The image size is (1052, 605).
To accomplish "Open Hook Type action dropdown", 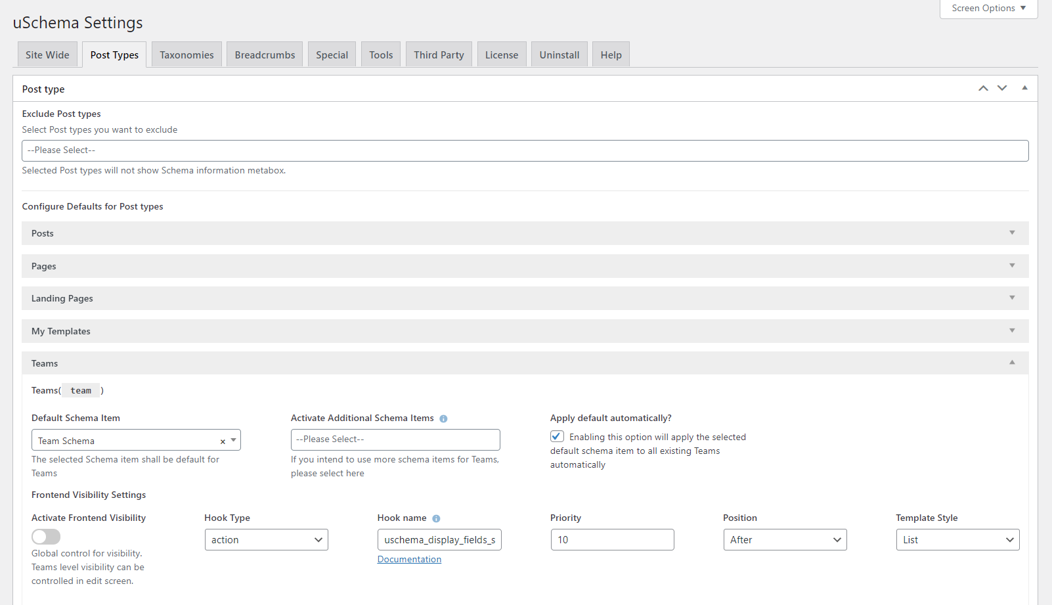I will pyautogui.click(x=266, y=540).
